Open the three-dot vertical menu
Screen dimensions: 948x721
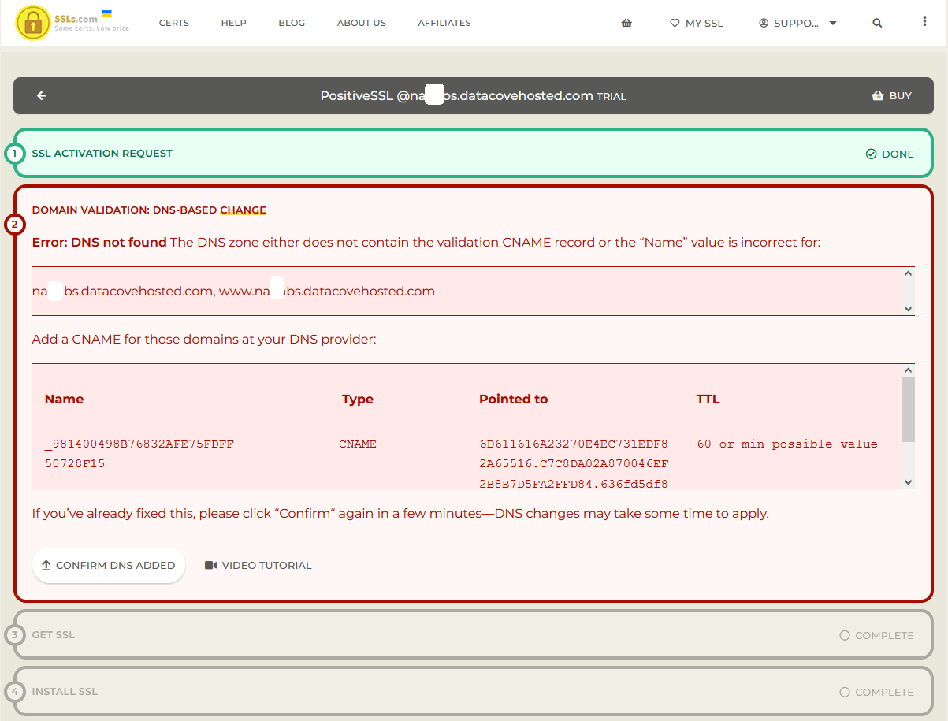(x=924, y=22)
